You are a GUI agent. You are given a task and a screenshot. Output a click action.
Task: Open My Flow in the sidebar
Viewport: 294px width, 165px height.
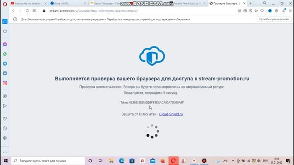pyautogui.click(x=5, y=106)
